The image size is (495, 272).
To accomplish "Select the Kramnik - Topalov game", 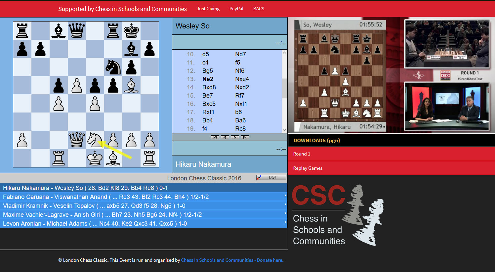I will point(144,205).
